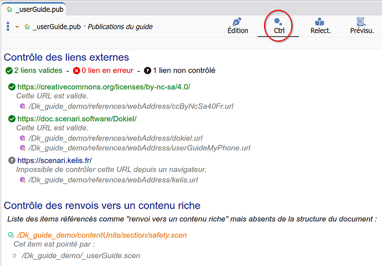Open the _userGuide.scen pointing item
Viewport: 382px width, 266px height.
point(81,255)
